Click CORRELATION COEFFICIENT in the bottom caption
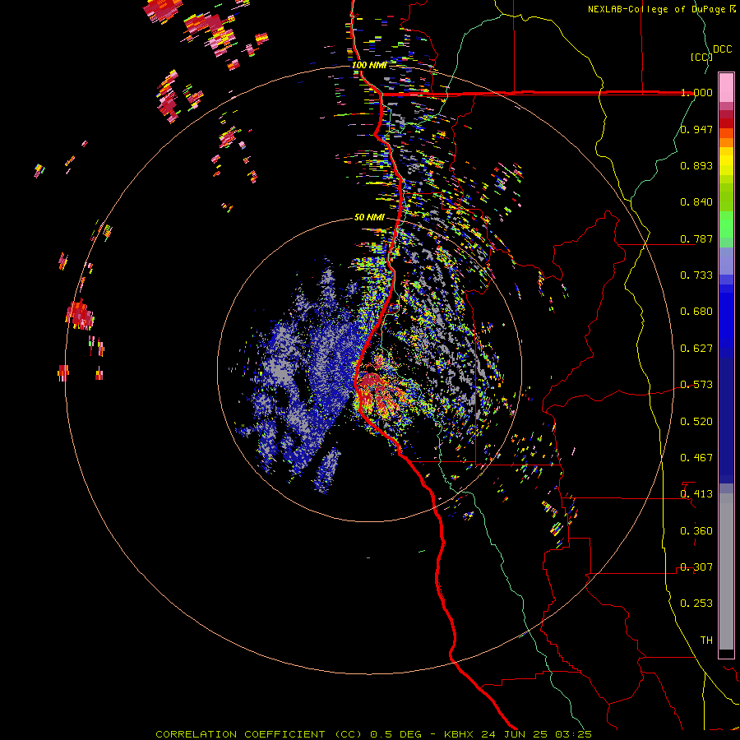The image size is (740, 740). point(240,734)
